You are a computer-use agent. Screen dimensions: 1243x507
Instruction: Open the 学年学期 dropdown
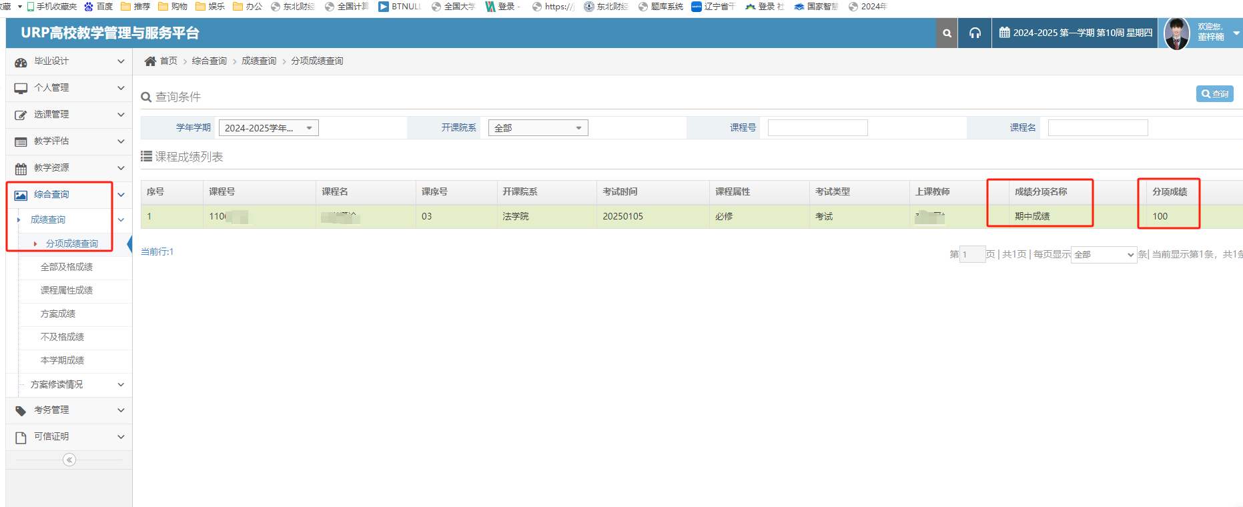269,128
